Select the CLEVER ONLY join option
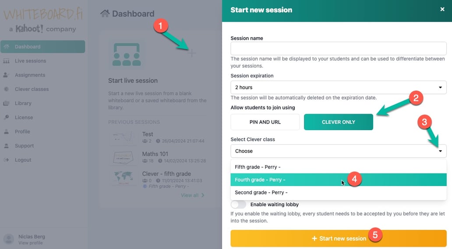Image resolution: width=452 pixels, height=249 pixels. (338, 122)
